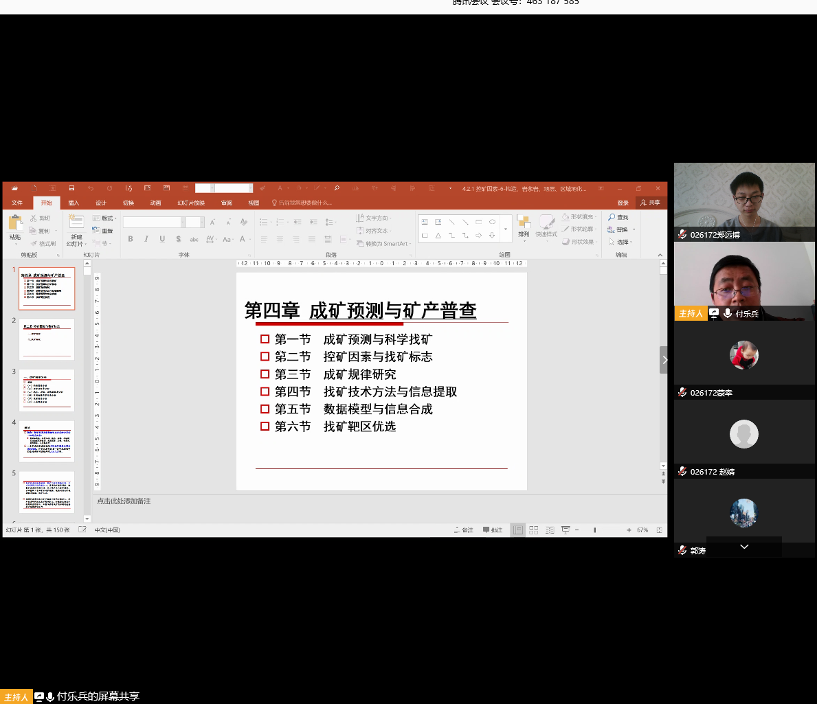Viewport: 817px width, 704px height.
Task: Click the zoom slider in status bar
Action: [595, 530]
